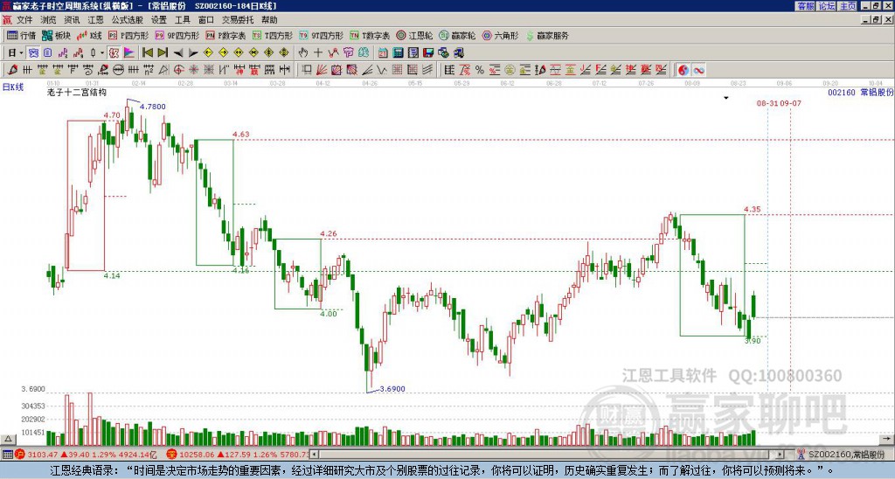
Task: Click the small black triangle chart dropdown
Action: click(726, 98)
